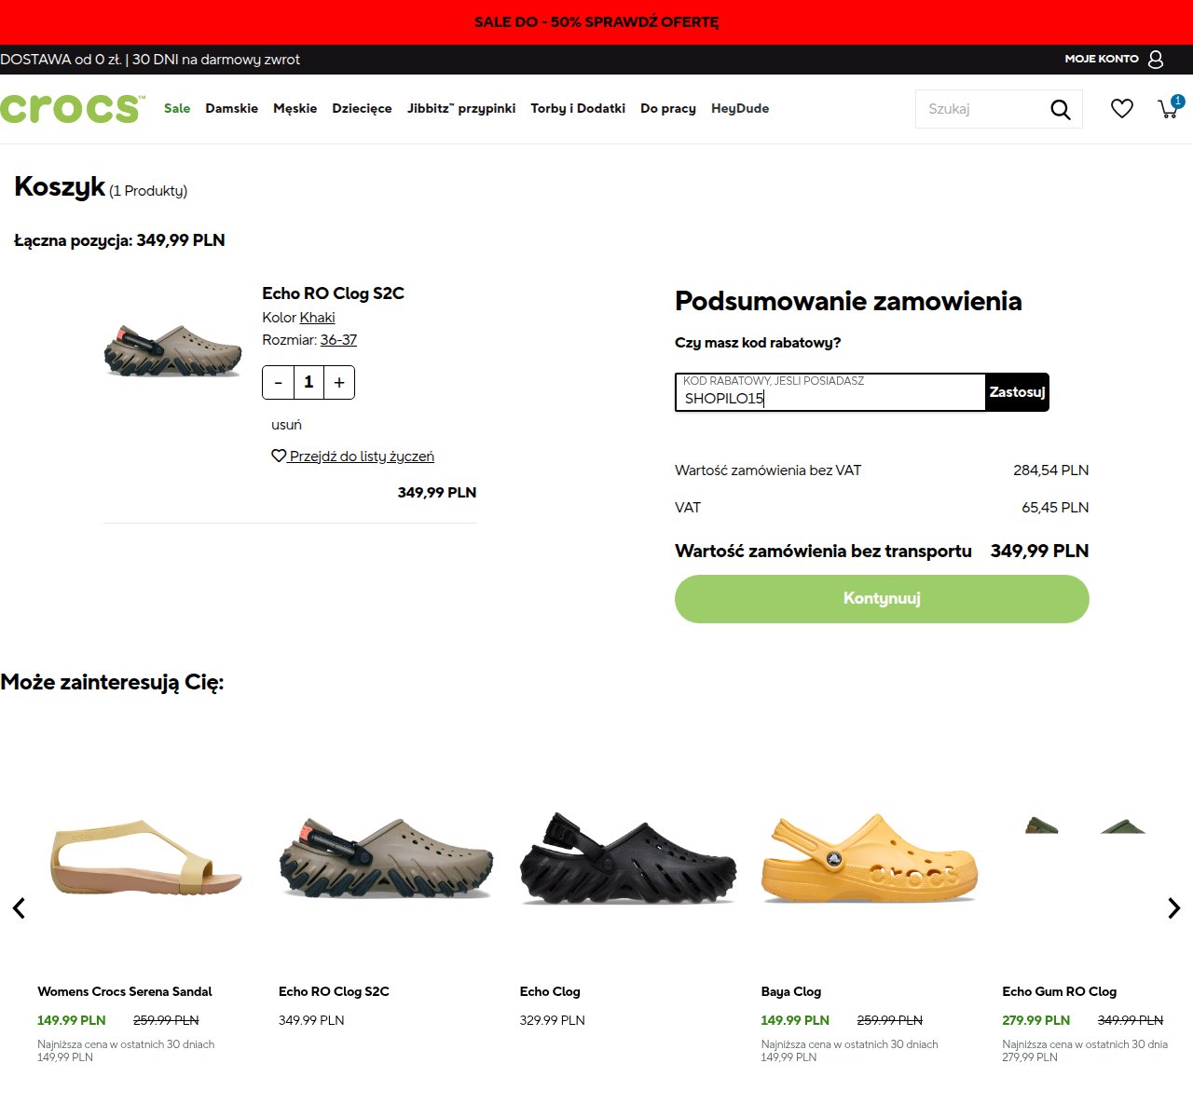
Task: Open the Do pracy menu
Action: [668, 108]
